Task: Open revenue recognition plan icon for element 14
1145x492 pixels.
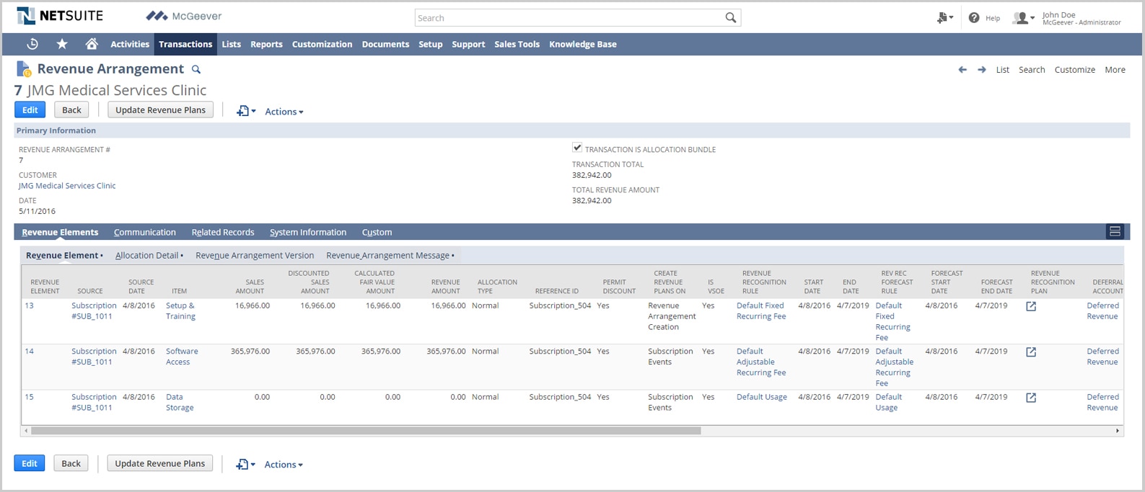Action: click(1031, 352)
